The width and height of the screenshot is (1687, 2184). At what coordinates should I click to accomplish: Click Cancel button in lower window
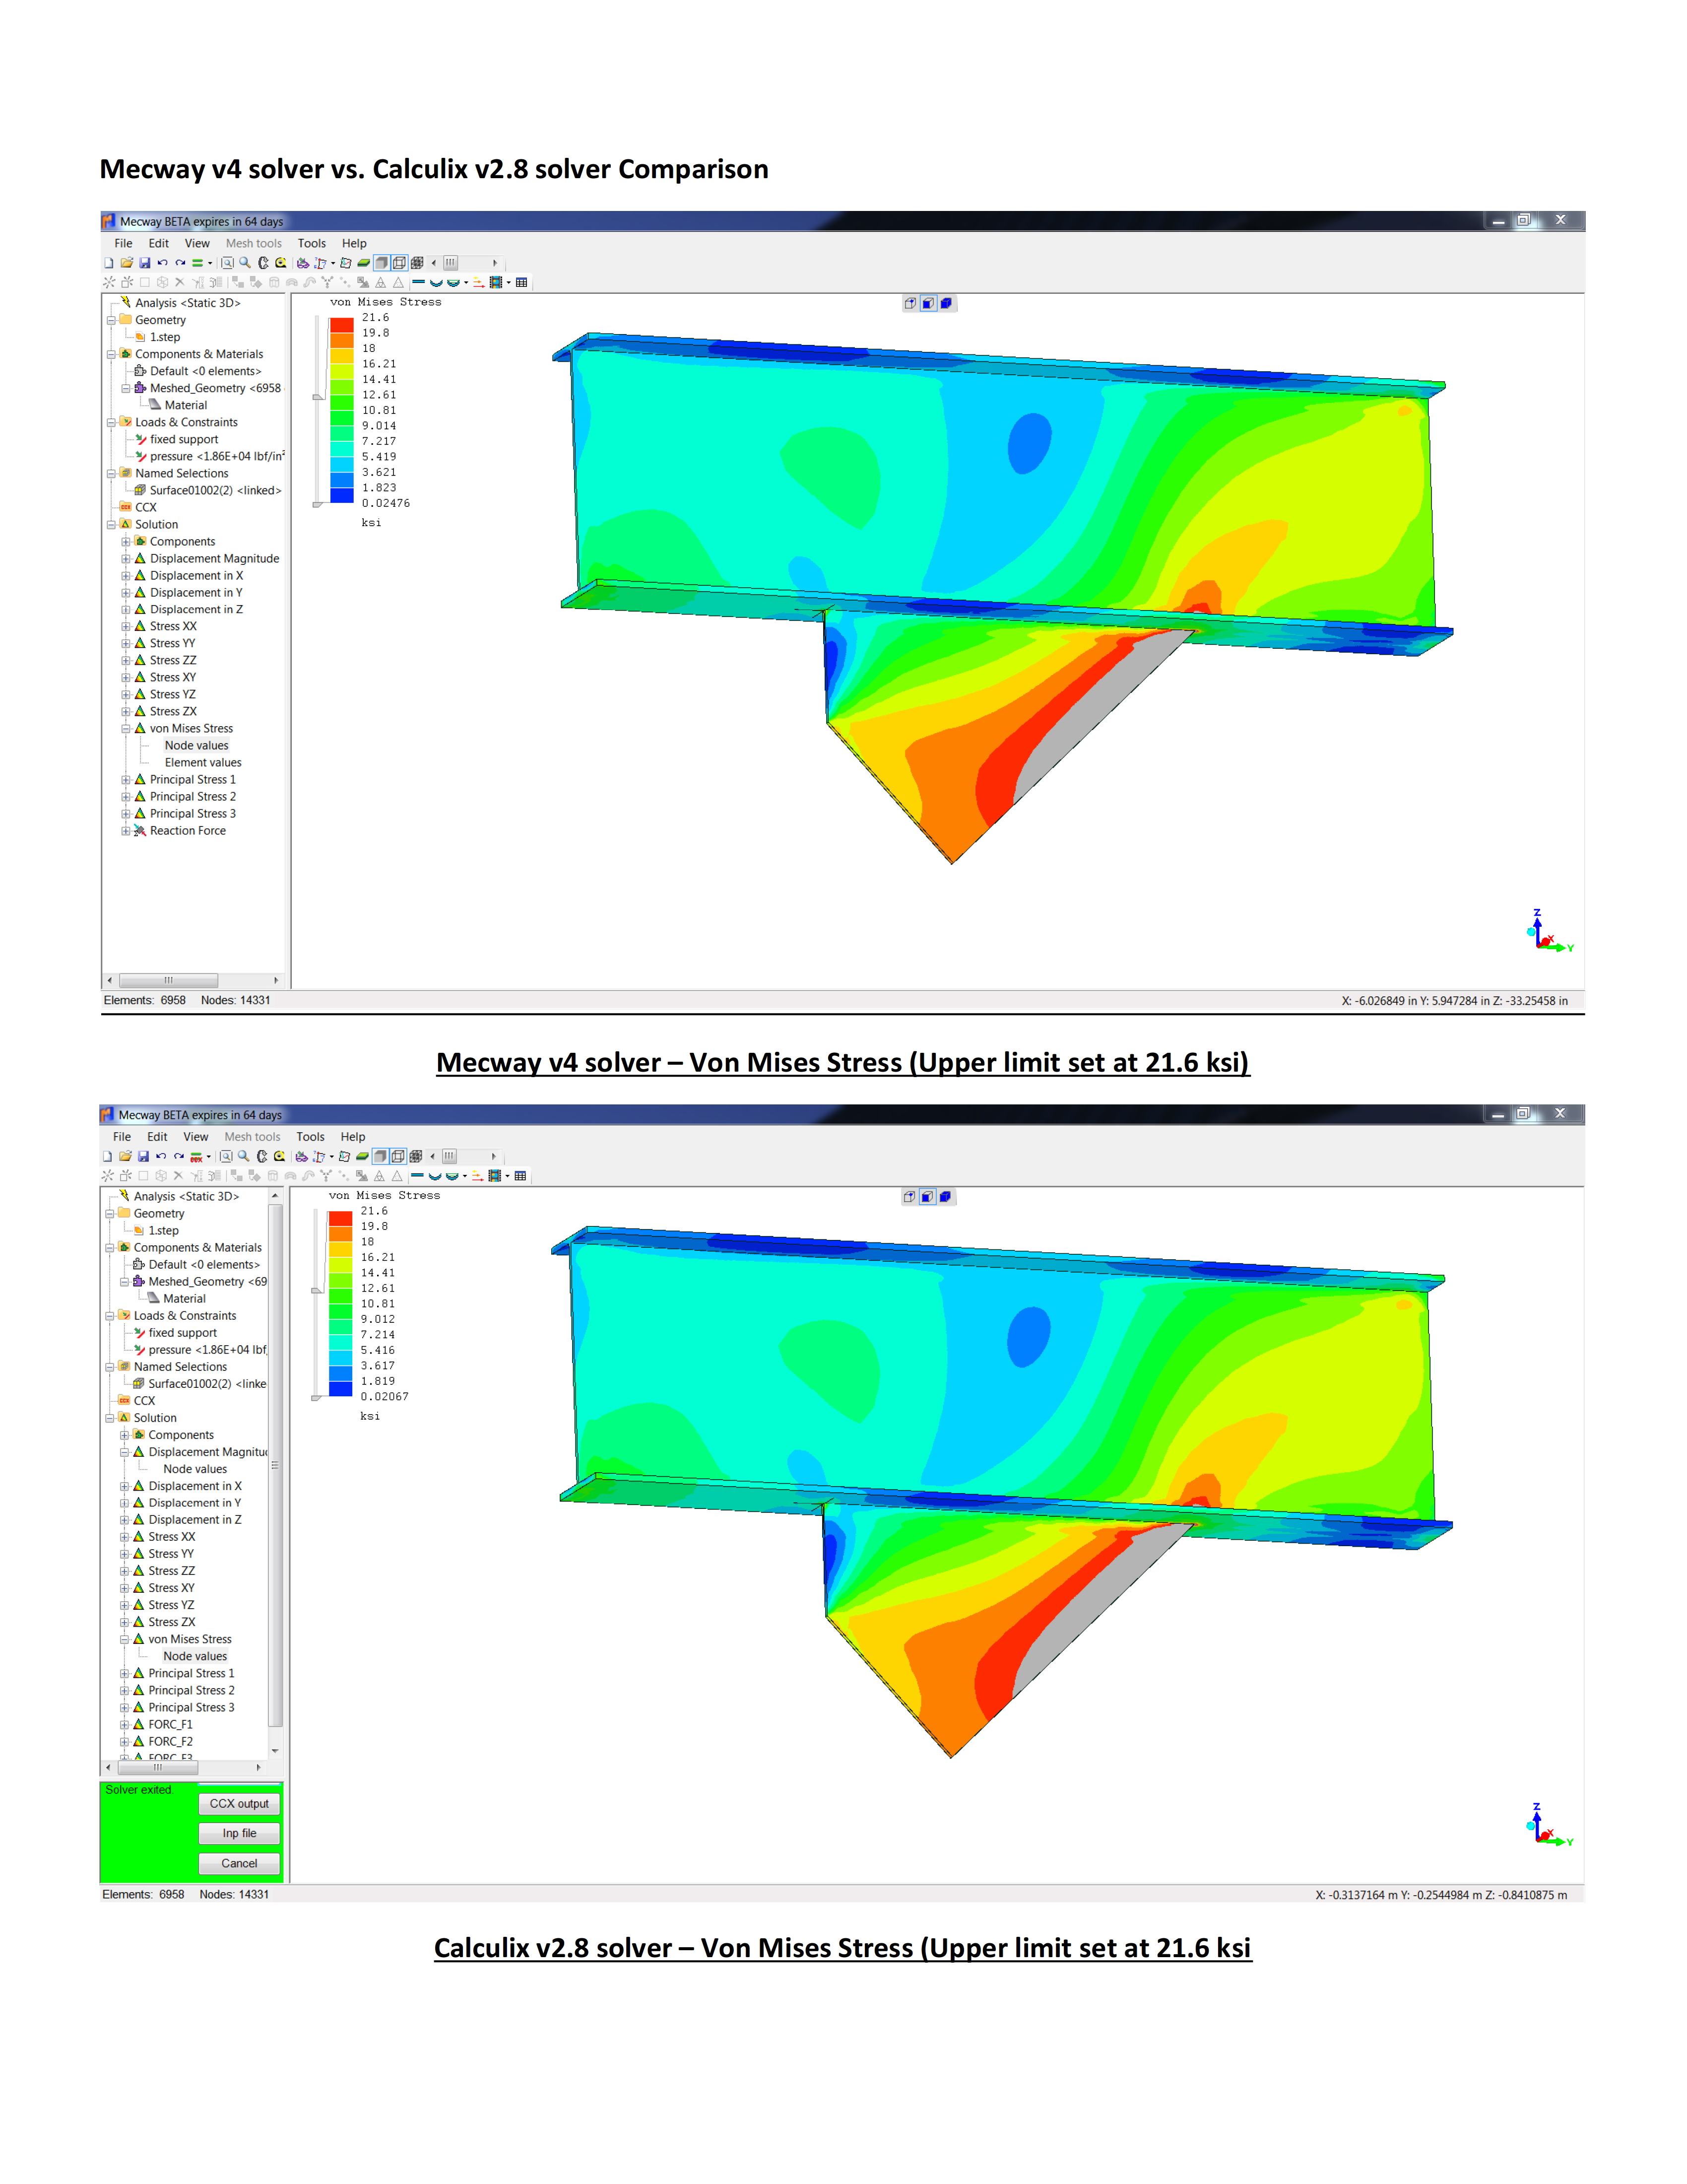[239, 1864]
